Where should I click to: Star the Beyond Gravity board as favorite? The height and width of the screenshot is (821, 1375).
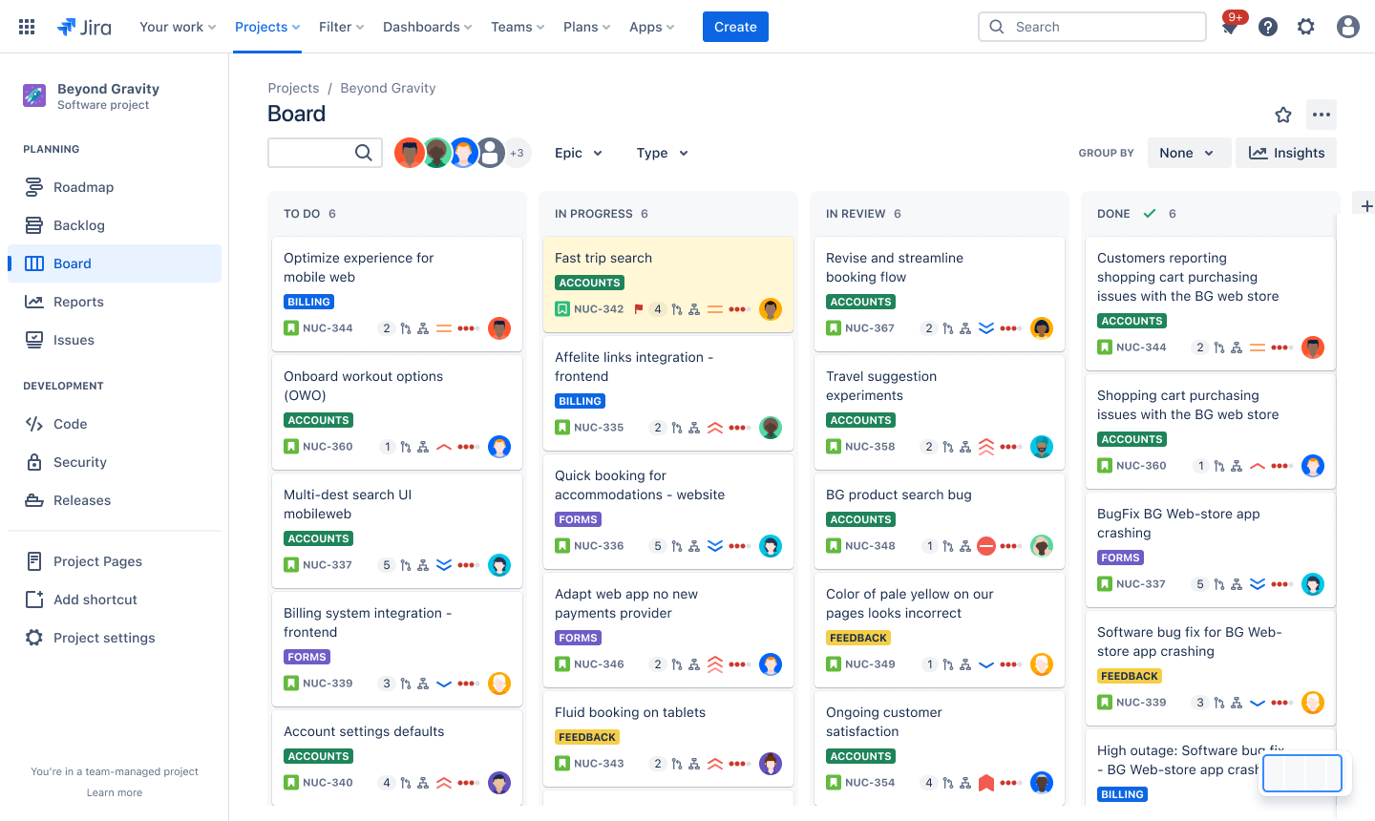click(1283, 115)
